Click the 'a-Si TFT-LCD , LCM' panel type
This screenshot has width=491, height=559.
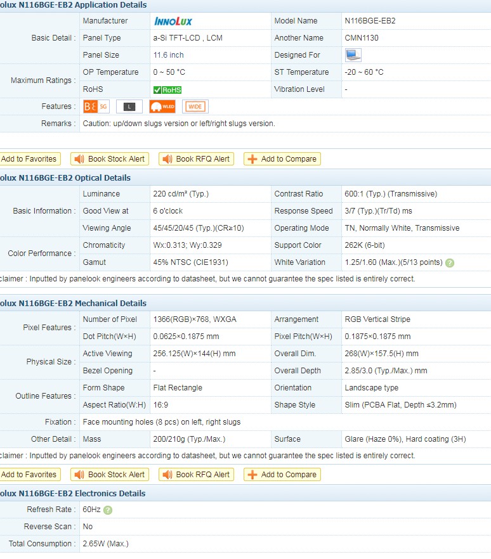point(188,38)
